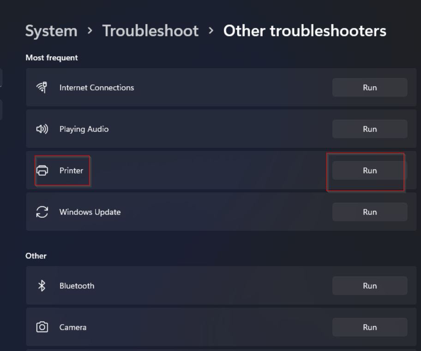Viewport: 421px width, 351px height.
Task: Select the Bluetooth label
Action: click(77, 286)
